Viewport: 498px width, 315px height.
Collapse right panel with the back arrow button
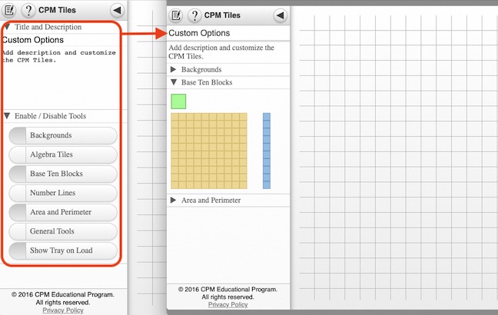(x=281, y=15)
